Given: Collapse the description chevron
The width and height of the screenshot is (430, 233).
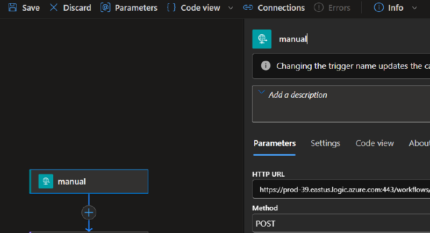Looking at the screenshot, I should coord(262,92).
